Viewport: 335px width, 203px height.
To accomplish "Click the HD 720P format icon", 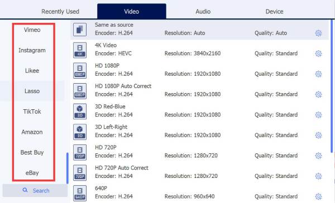I will point(80,152).
